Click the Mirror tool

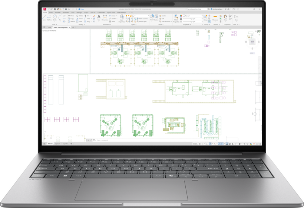[x=79, y=19]
